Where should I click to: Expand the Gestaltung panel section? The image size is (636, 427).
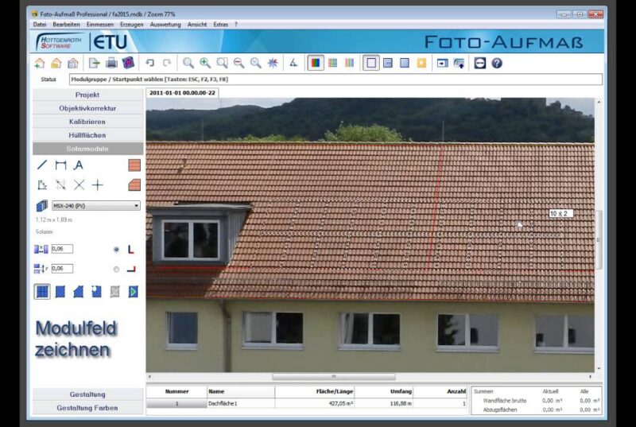click(87, 394)
